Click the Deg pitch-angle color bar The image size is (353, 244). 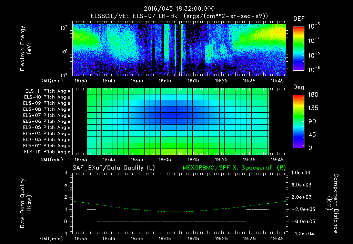pos(299,121)
